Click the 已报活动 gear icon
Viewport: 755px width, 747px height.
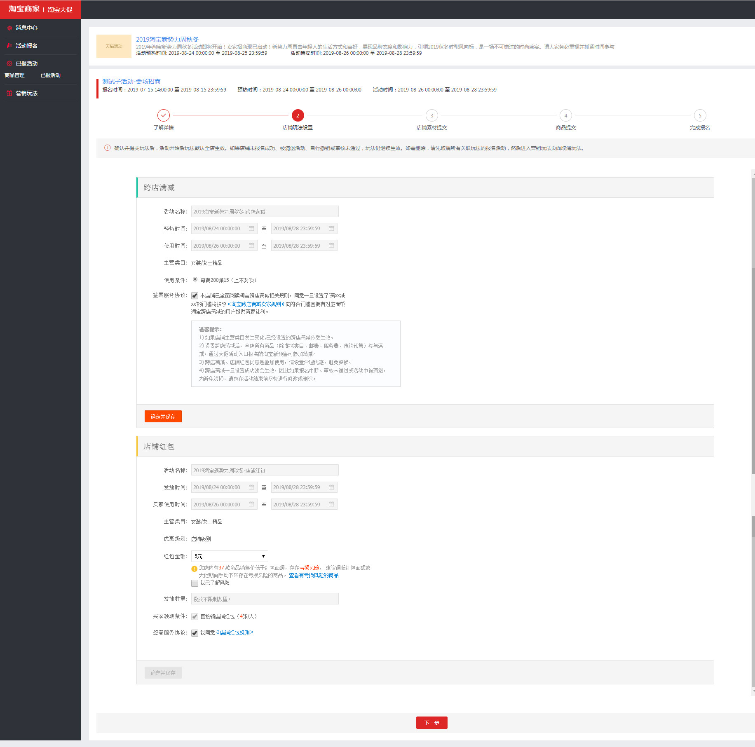(9, 63)
